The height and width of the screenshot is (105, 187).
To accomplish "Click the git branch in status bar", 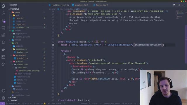I will (11, 104).
